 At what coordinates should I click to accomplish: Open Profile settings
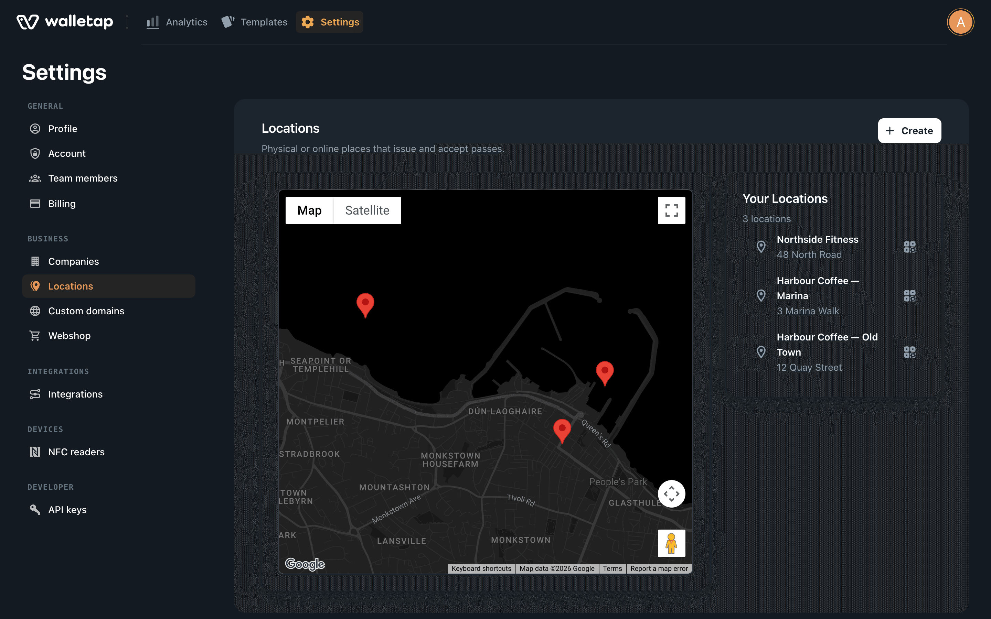108,129
